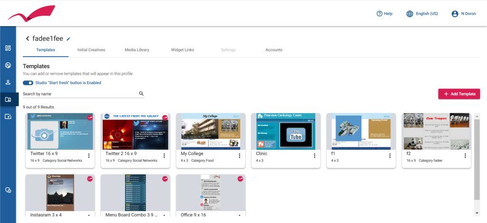Go back using the arrow before fadee1fee
The image size is (487, 223).
tap(28, 39)
